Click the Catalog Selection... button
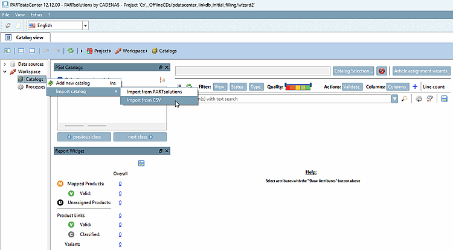453x250 pixels. (x=353, y=71)
